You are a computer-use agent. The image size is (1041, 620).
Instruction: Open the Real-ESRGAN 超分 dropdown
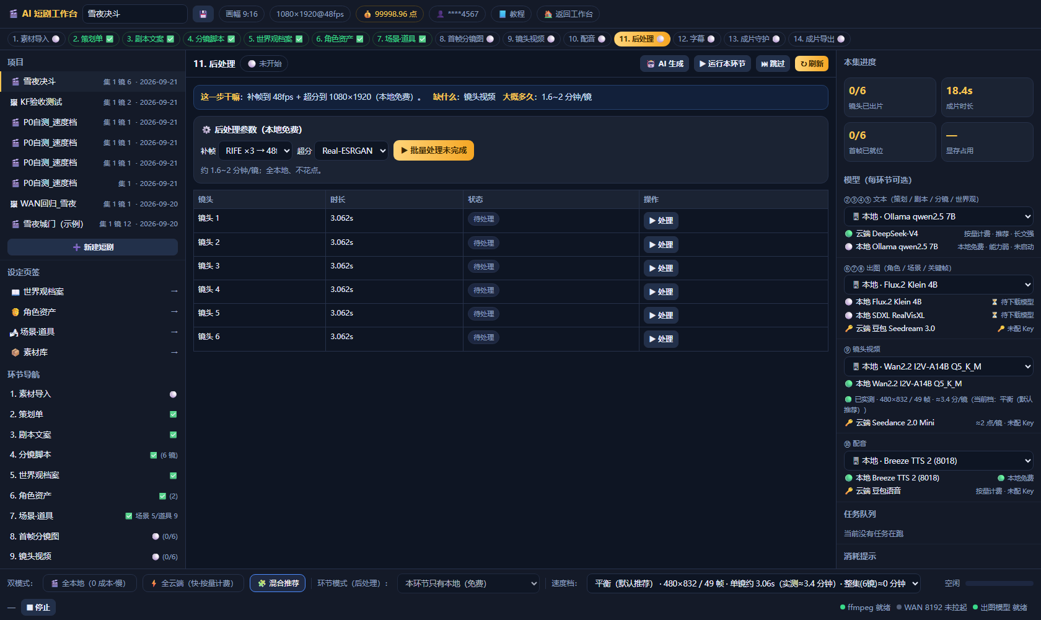point(351,151)
